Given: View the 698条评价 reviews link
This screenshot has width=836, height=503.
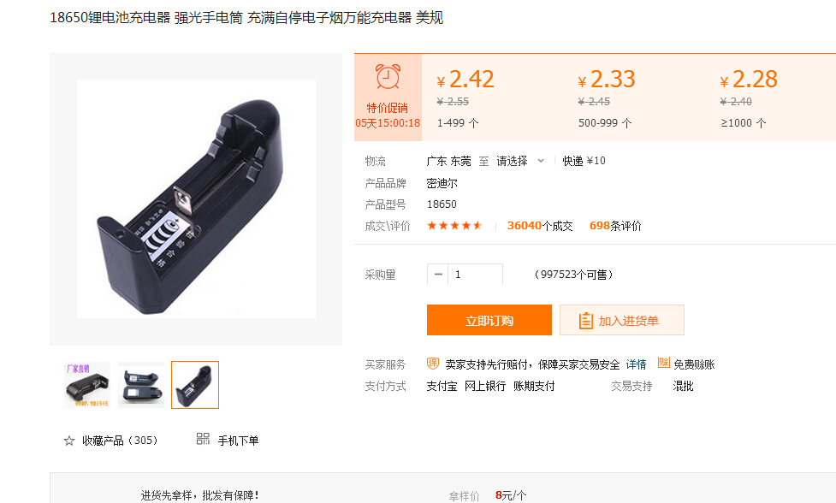Looking at the screenshot, I should tap(615, 226).
